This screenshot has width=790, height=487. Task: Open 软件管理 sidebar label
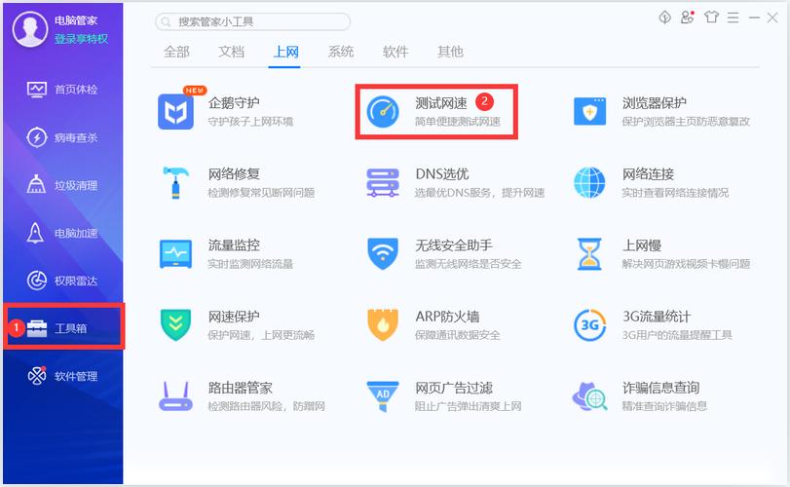tap(76, 376)
